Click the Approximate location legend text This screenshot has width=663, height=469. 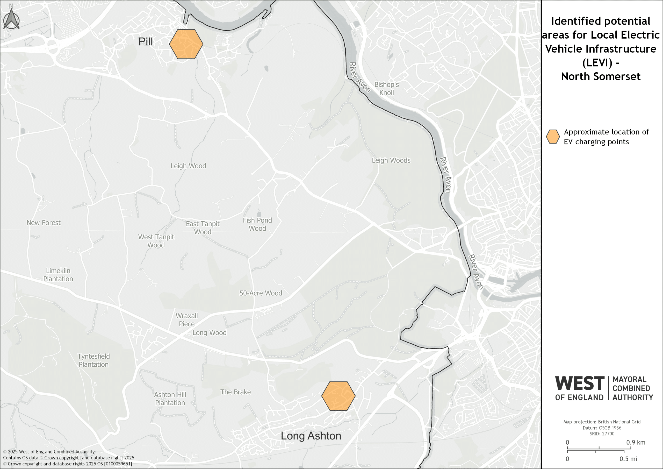[x=606, y=137]
